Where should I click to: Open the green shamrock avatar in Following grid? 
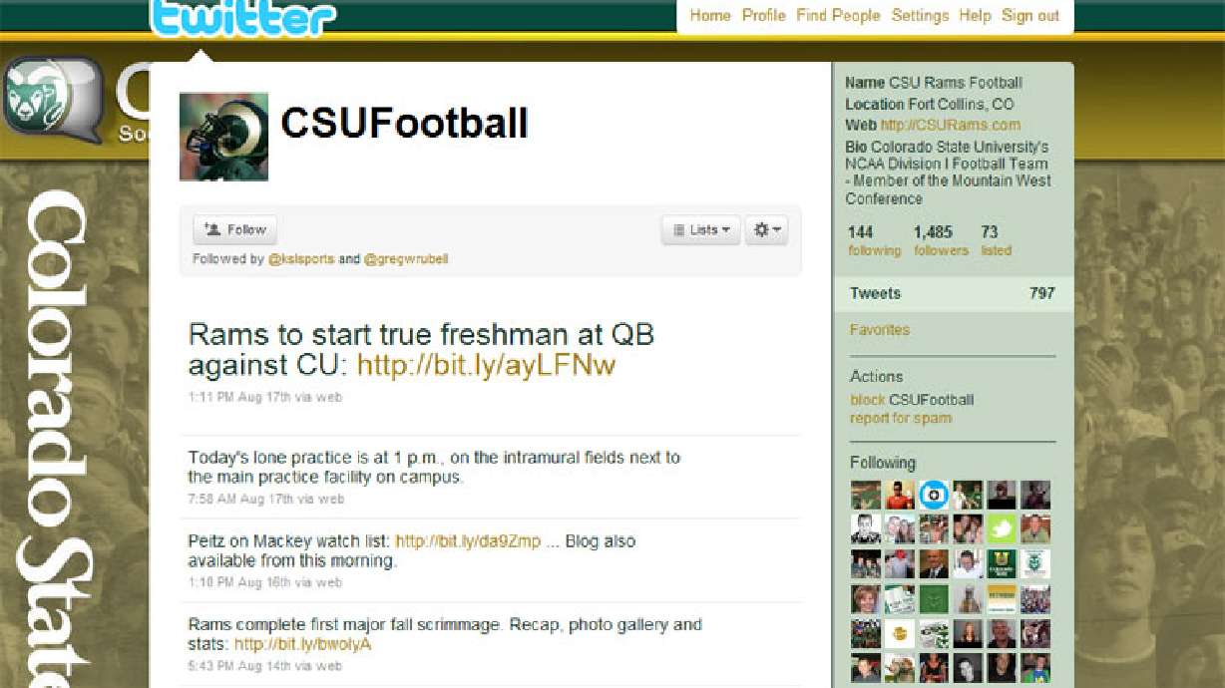click(x=1002, y=528)
